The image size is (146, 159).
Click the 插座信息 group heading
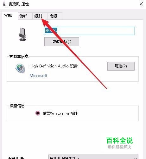tap(17, 106)
